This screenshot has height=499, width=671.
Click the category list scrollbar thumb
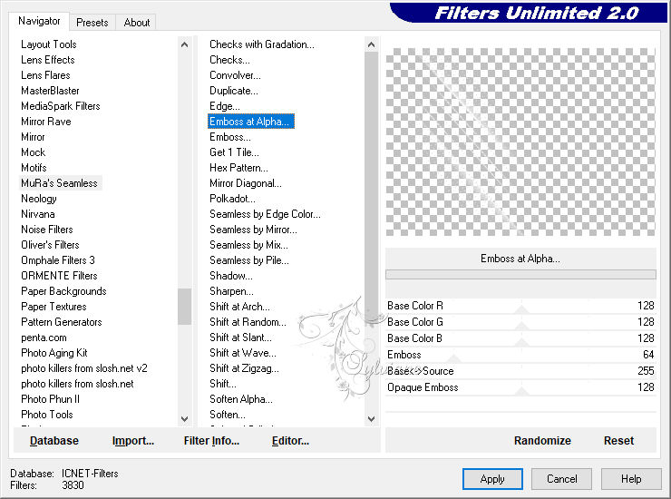click(x=184, y=307)
